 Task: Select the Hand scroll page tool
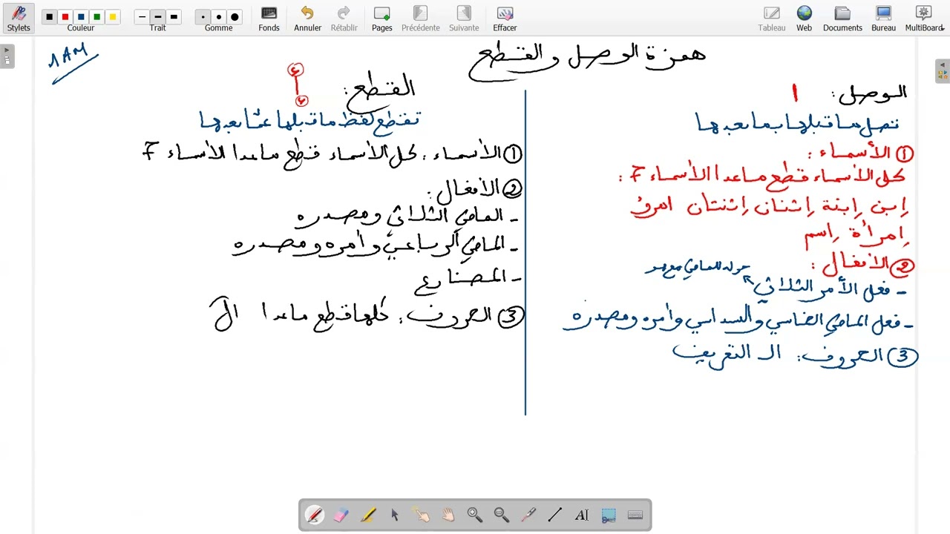[448, 515]
